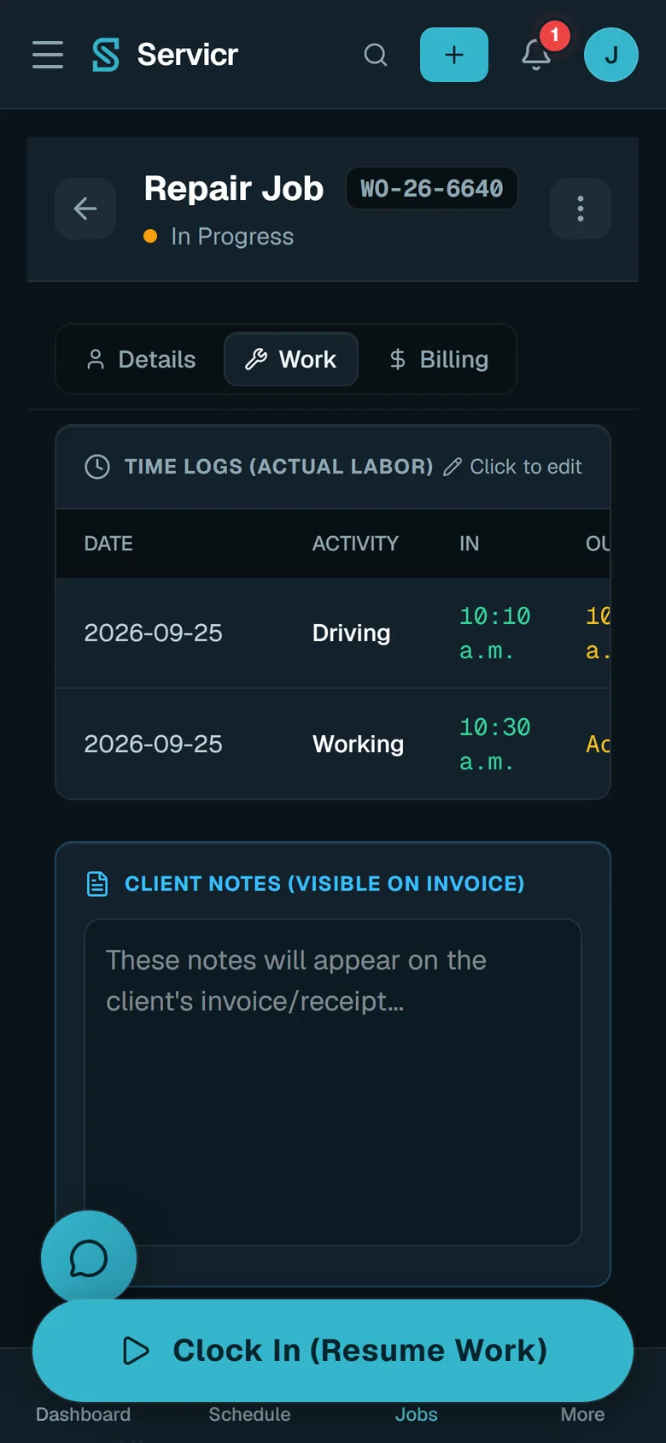Screen dimensions: 666x1443
Task: Click the pencil 'Click to edit' link
Action: click(513, 467)
